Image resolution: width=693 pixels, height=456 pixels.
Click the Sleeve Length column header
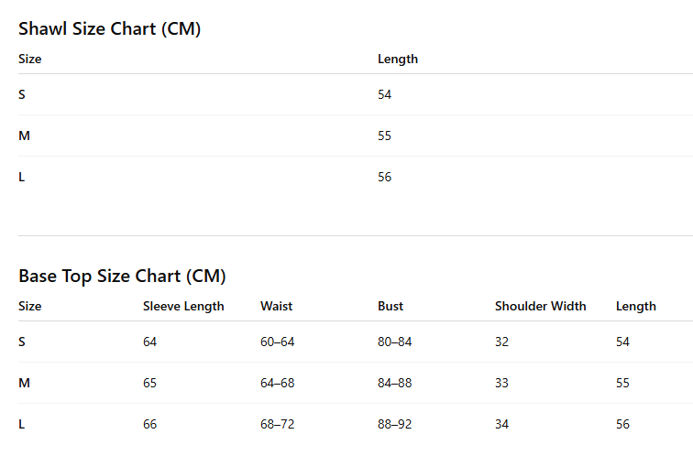183,307
